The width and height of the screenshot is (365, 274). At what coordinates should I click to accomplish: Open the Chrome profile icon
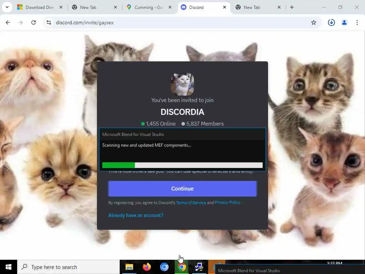344,22
